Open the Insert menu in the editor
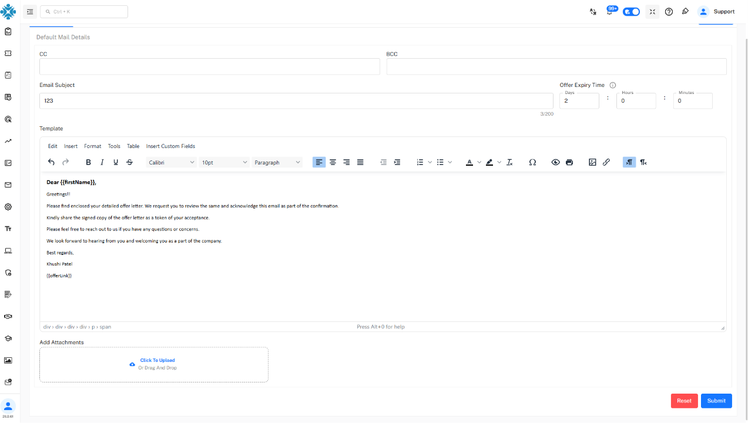 [71, 146]
